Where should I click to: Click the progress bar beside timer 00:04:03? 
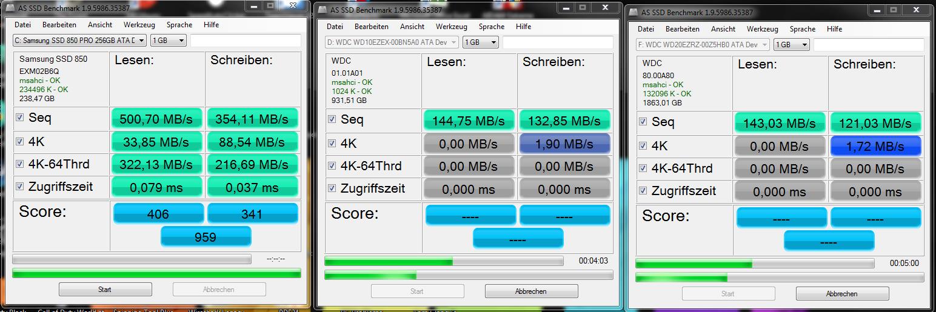(x=444, y=261)
